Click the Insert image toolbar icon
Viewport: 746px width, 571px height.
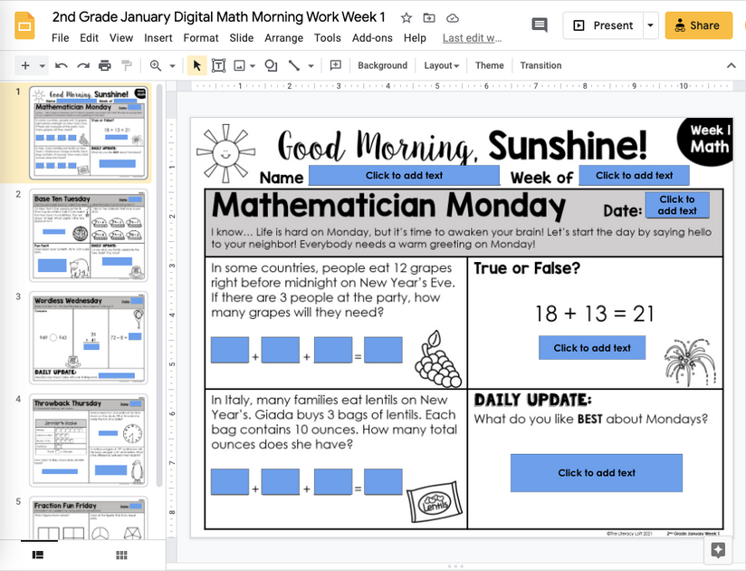[238, 65]
